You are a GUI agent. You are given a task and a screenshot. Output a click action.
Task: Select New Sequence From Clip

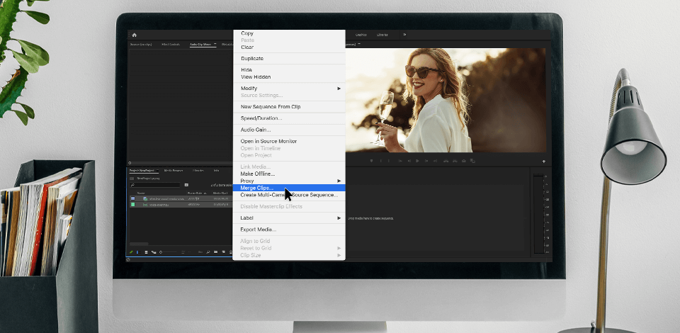tap(271, 106)
